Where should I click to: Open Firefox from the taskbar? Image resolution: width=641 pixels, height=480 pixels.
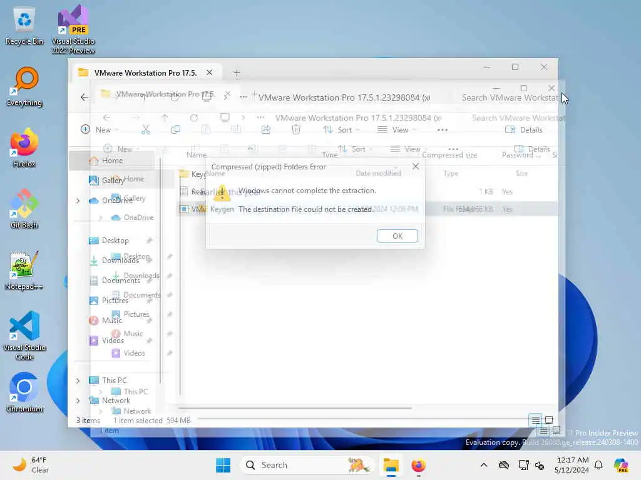click(418, 465)
